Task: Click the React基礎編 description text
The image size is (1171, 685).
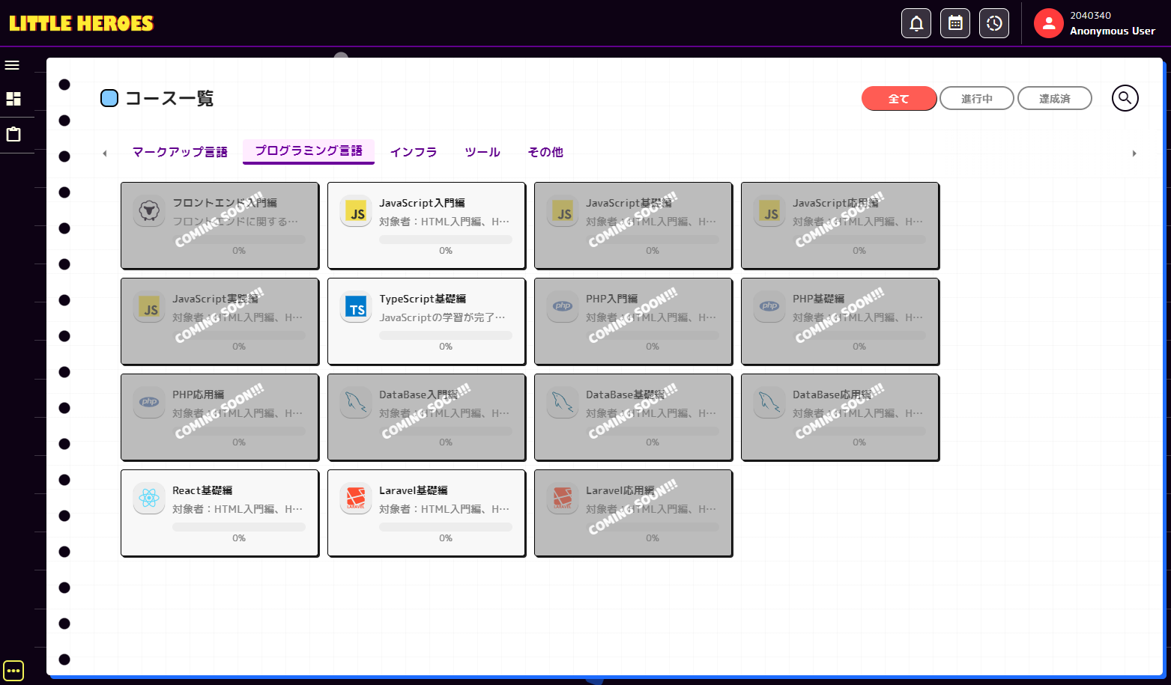Action: [237, 509]
